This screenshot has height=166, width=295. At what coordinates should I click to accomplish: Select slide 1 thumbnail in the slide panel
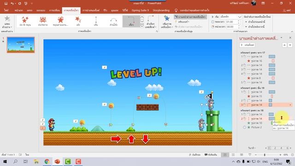click(x=21, y=45)
